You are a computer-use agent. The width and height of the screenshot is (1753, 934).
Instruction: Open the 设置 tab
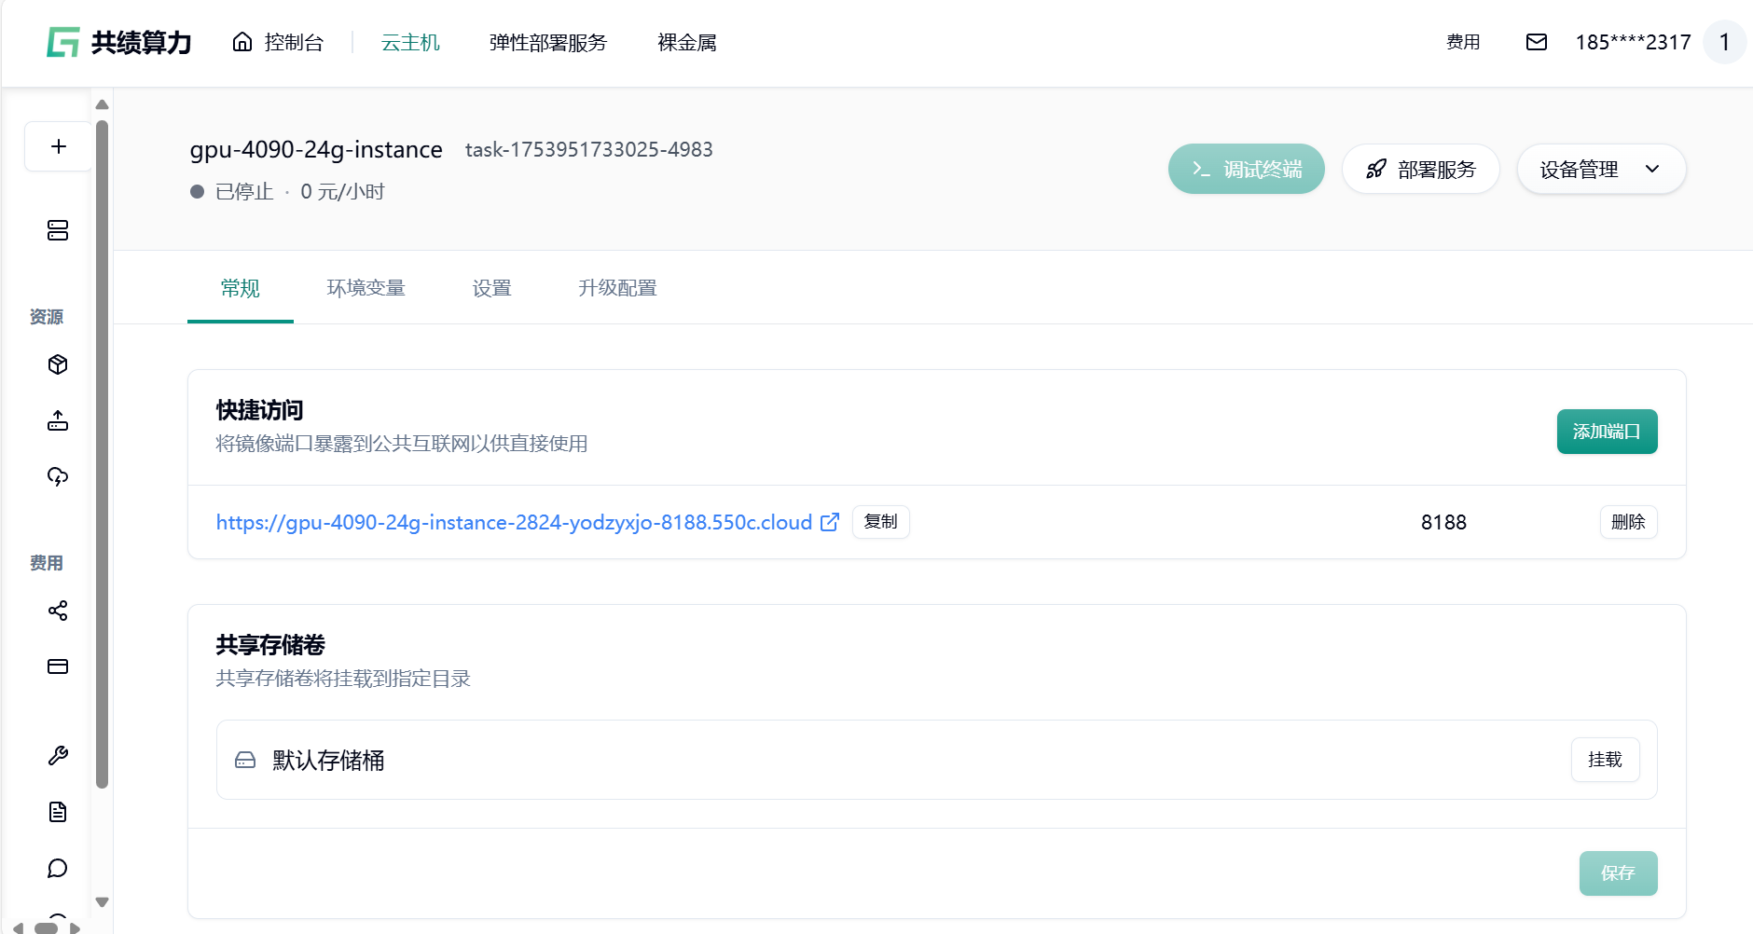coord(491,288)
